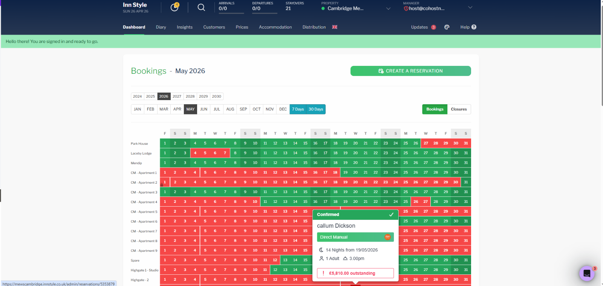Select the 7 Days view

(x=298, y=109)
